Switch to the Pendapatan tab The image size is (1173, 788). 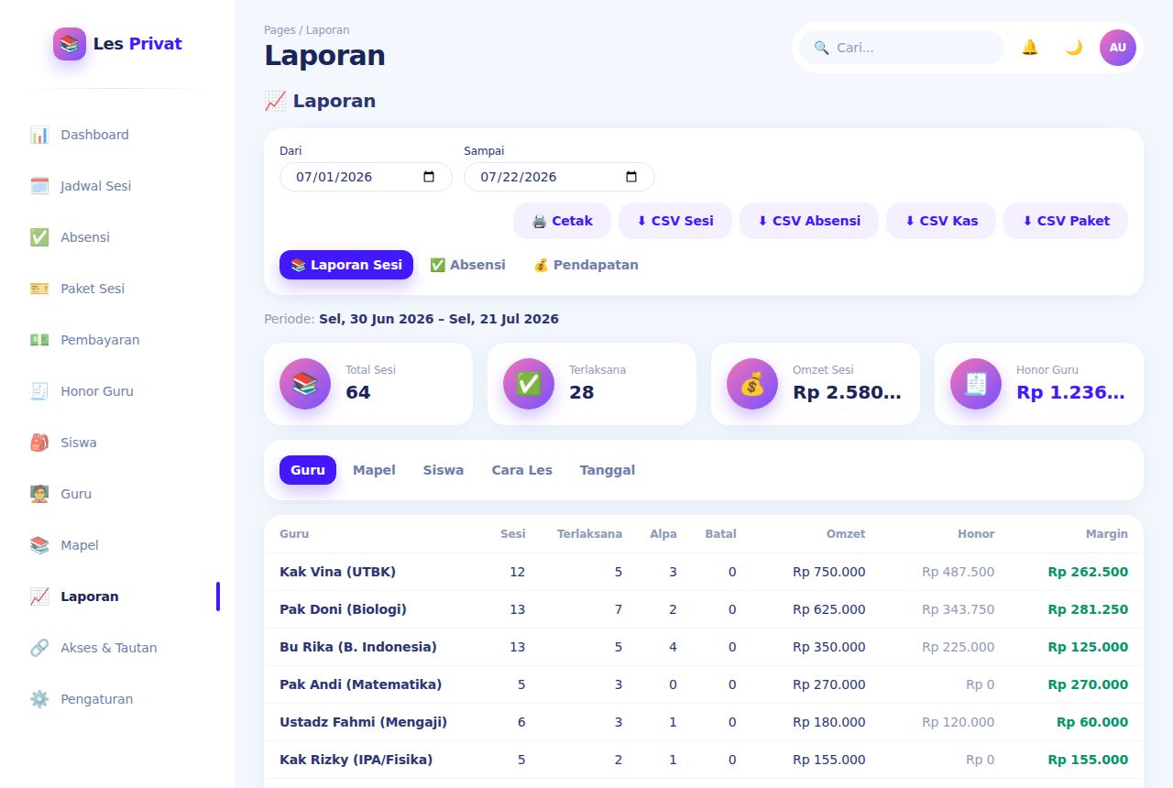[586, 265]
